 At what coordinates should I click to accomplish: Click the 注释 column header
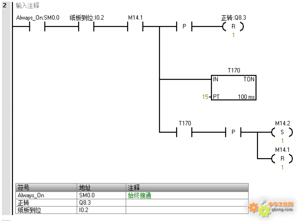[x=187, y=188]
